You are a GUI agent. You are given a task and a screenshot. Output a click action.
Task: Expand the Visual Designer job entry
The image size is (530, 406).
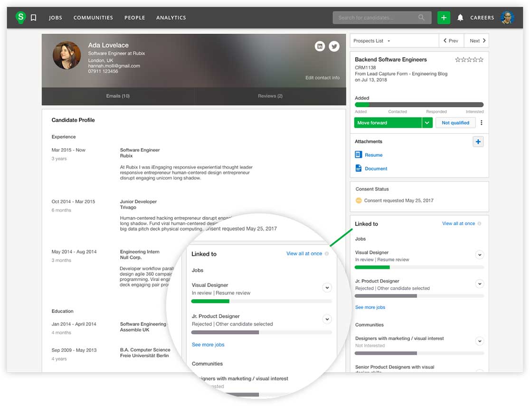479,255
